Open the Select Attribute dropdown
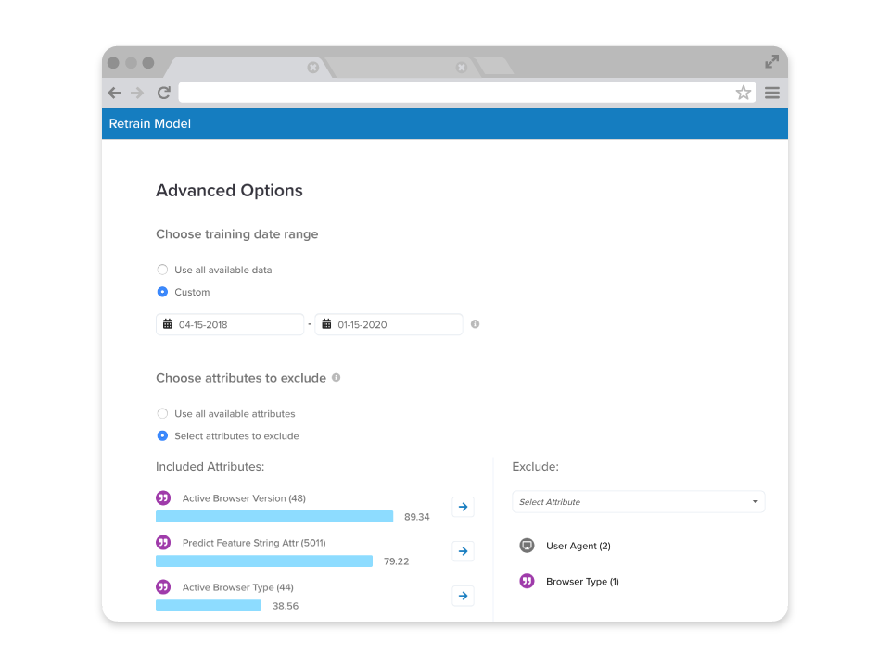 (x=639, y=502)
